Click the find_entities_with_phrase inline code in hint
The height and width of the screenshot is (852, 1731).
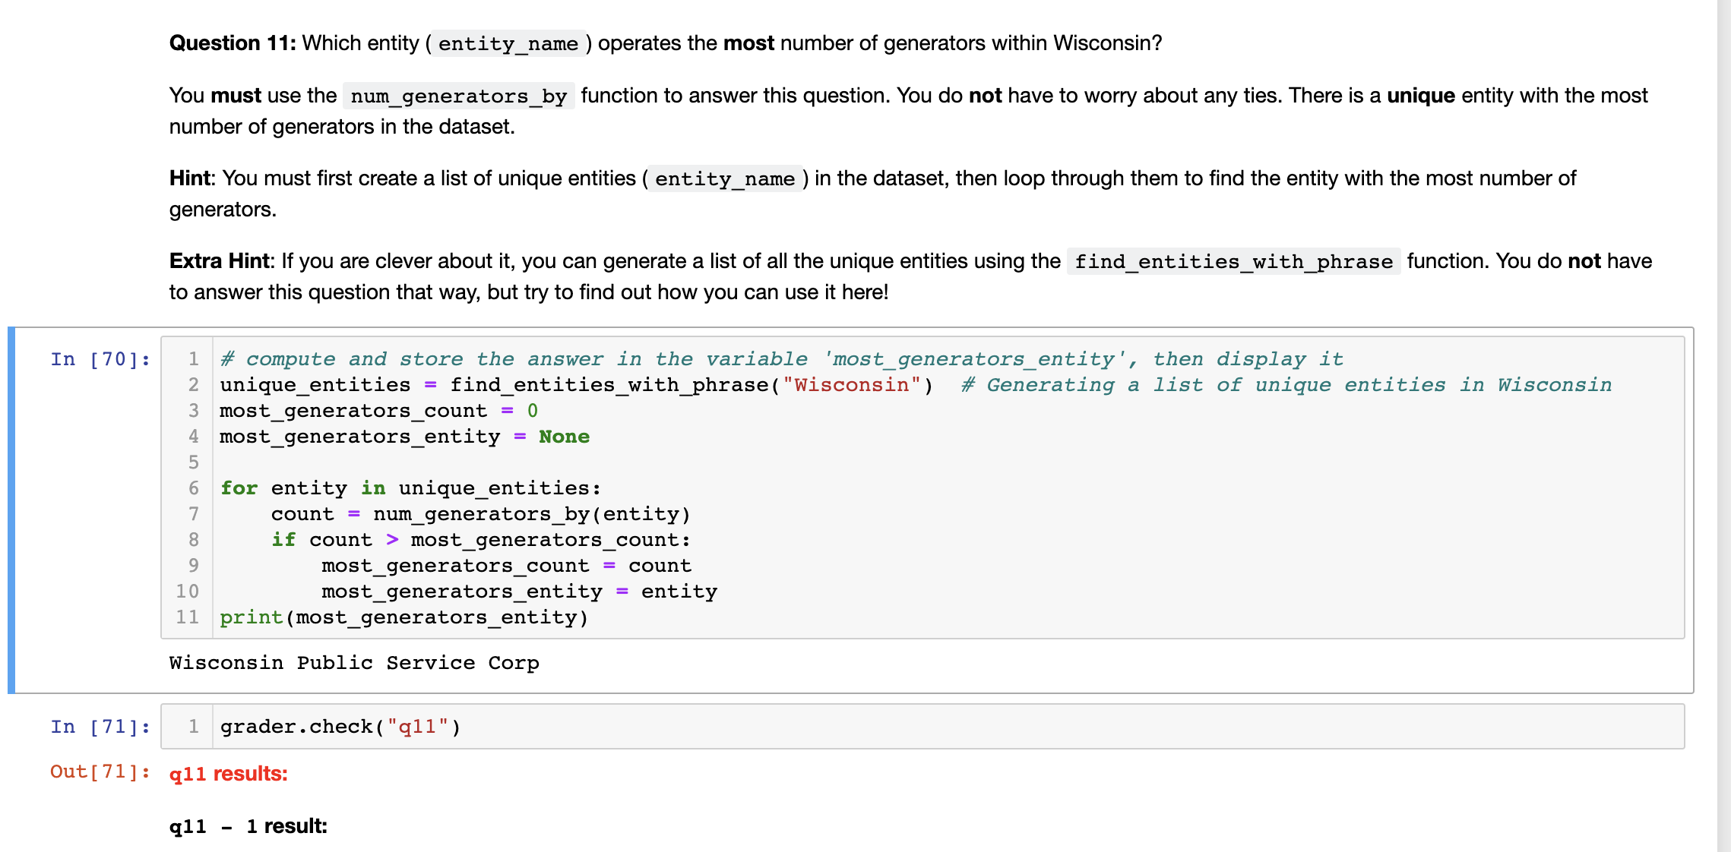point(1233,262)
